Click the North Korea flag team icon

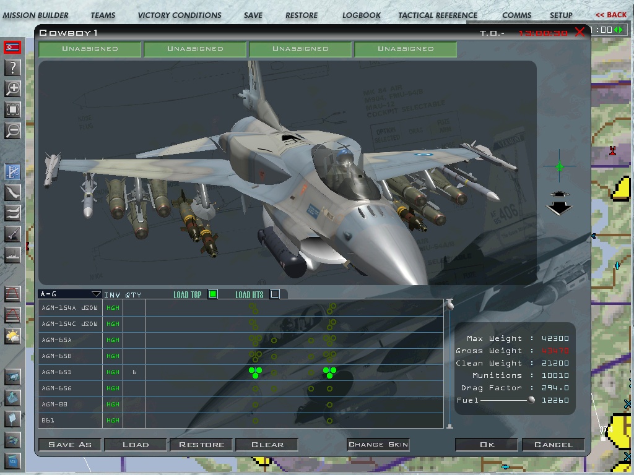(12, 47)
